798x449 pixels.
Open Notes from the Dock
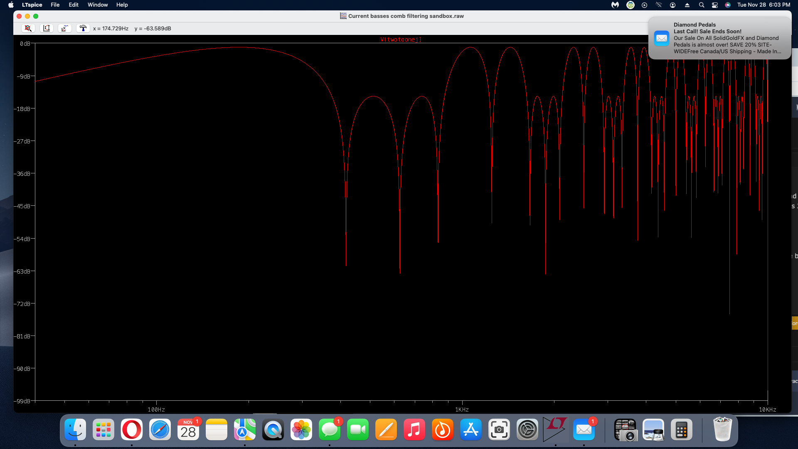pos(217,429)
